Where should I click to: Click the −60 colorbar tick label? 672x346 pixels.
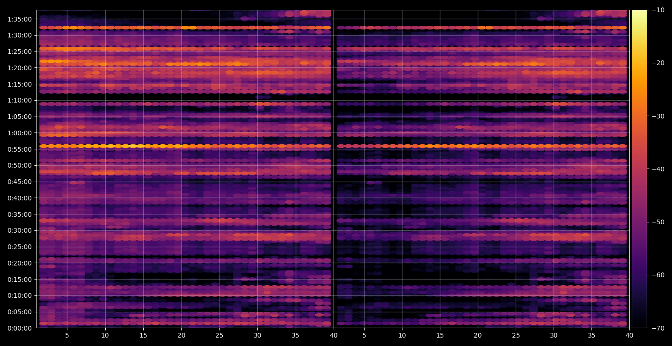(x=658, y=275)
